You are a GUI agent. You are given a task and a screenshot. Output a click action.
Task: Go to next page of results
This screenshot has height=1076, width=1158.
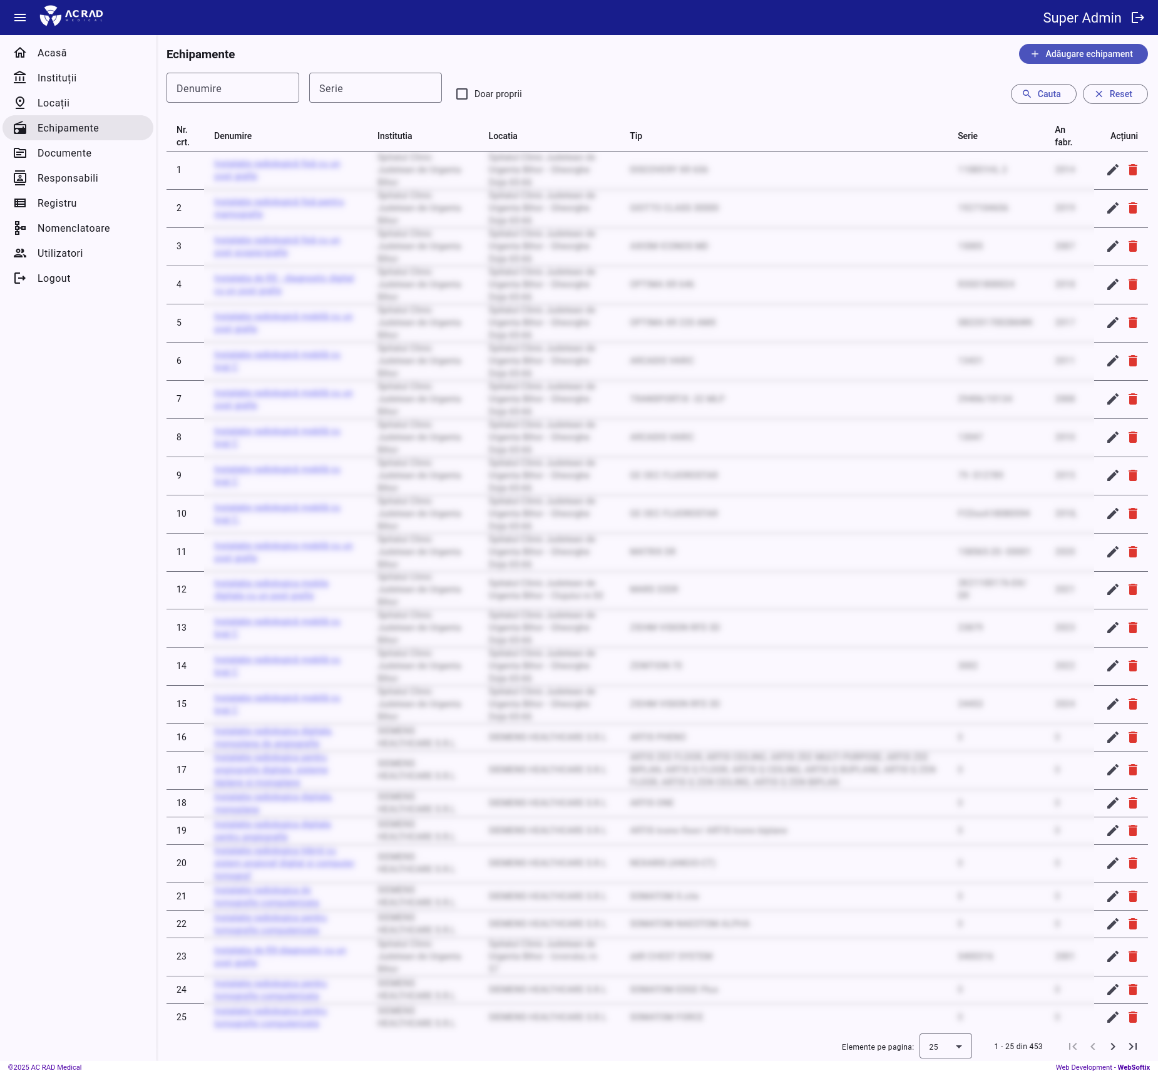(1112, 1047)
